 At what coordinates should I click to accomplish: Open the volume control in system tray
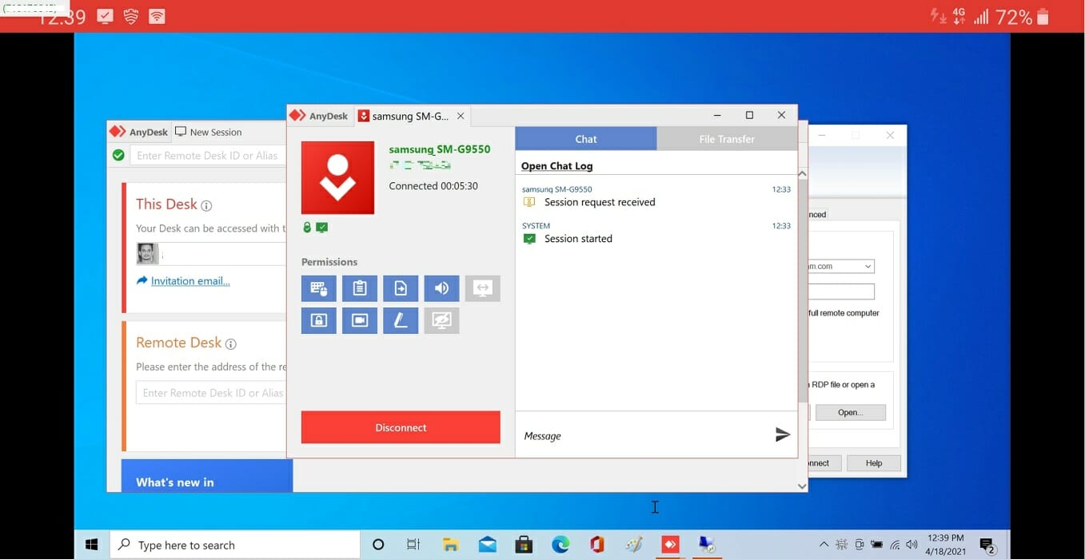pos(912,545)
